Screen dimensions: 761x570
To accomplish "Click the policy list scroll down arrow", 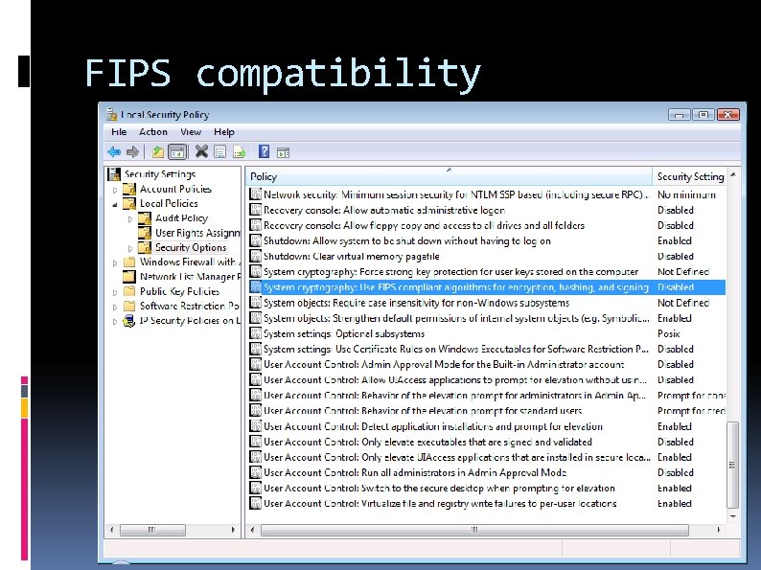I will coord(733,516).
